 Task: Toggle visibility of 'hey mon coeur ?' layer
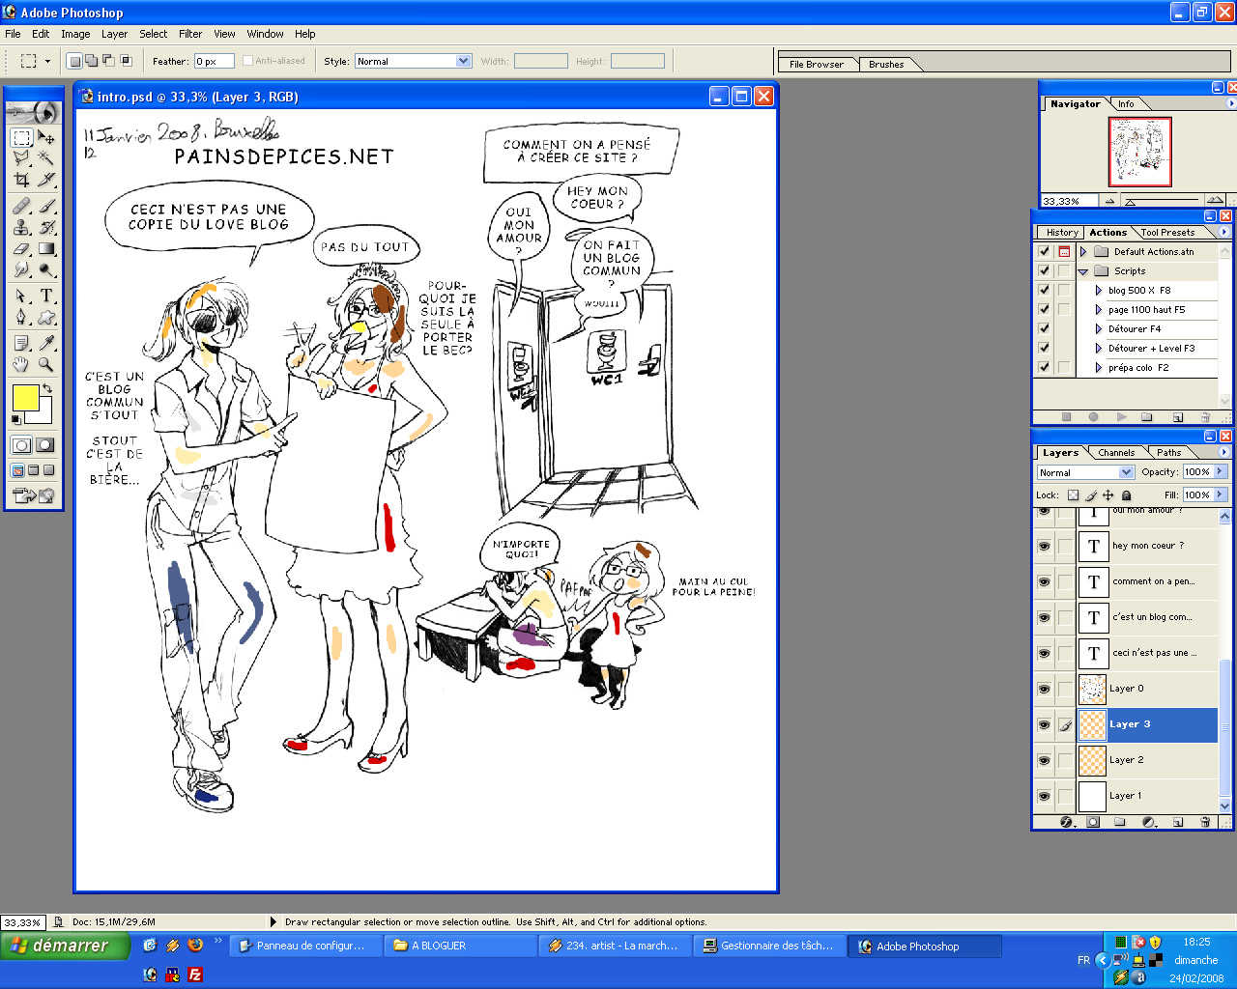click(x=1044, y=546)
